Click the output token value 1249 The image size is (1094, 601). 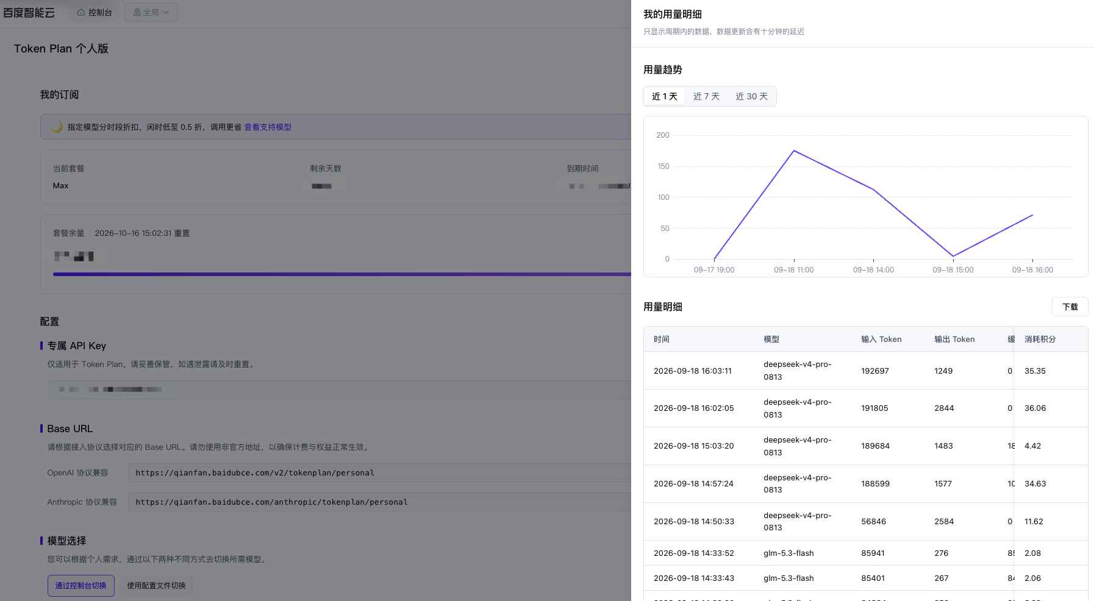point(943,371)
